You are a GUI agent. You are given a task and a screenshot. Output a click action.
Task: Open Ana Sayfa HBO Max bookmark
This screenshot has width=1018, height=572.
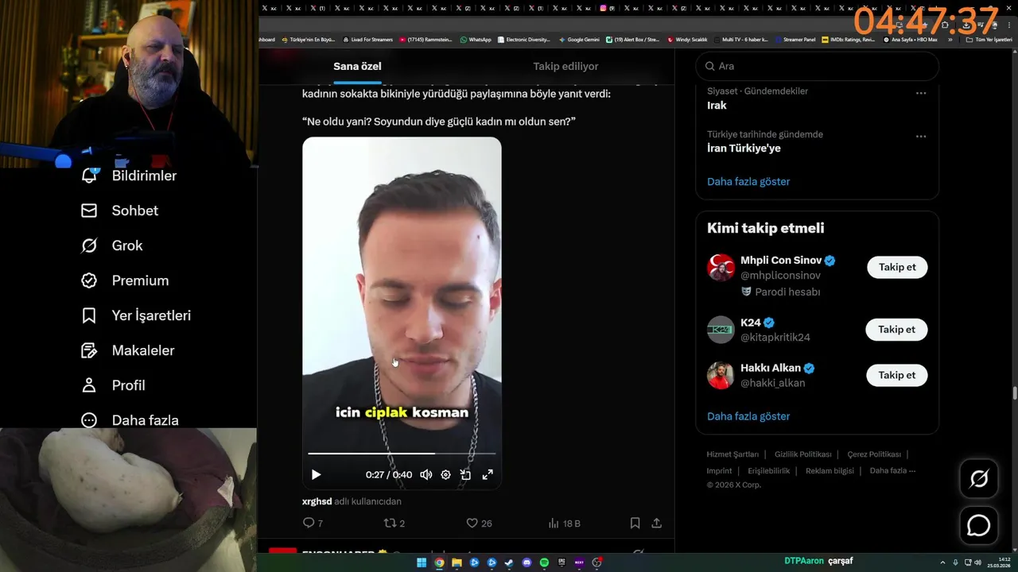point(910,39)
